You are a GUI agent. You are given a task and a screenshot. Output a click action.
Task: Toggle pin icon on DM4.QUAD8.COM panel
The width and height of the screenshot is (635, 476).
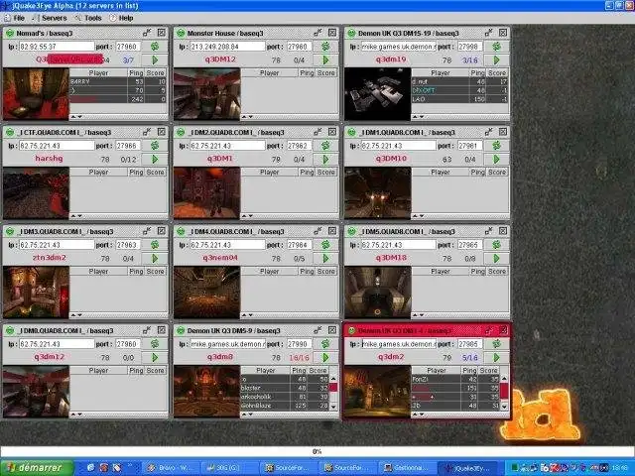(317, 231)
